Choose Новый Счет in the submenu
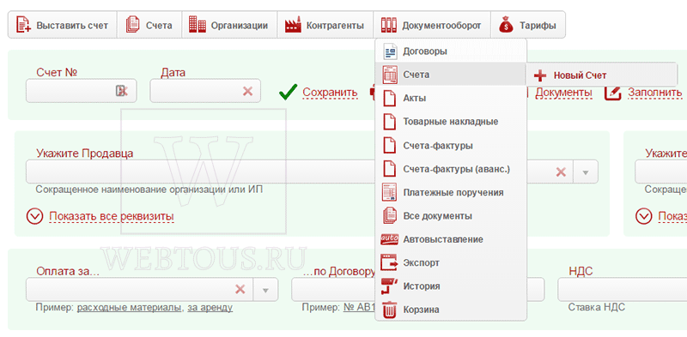This screenshot has height=337, width=687. pos(601,75)
